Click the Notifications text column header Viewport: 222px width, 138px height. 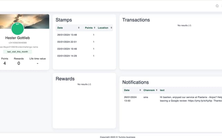coord(162,90)
